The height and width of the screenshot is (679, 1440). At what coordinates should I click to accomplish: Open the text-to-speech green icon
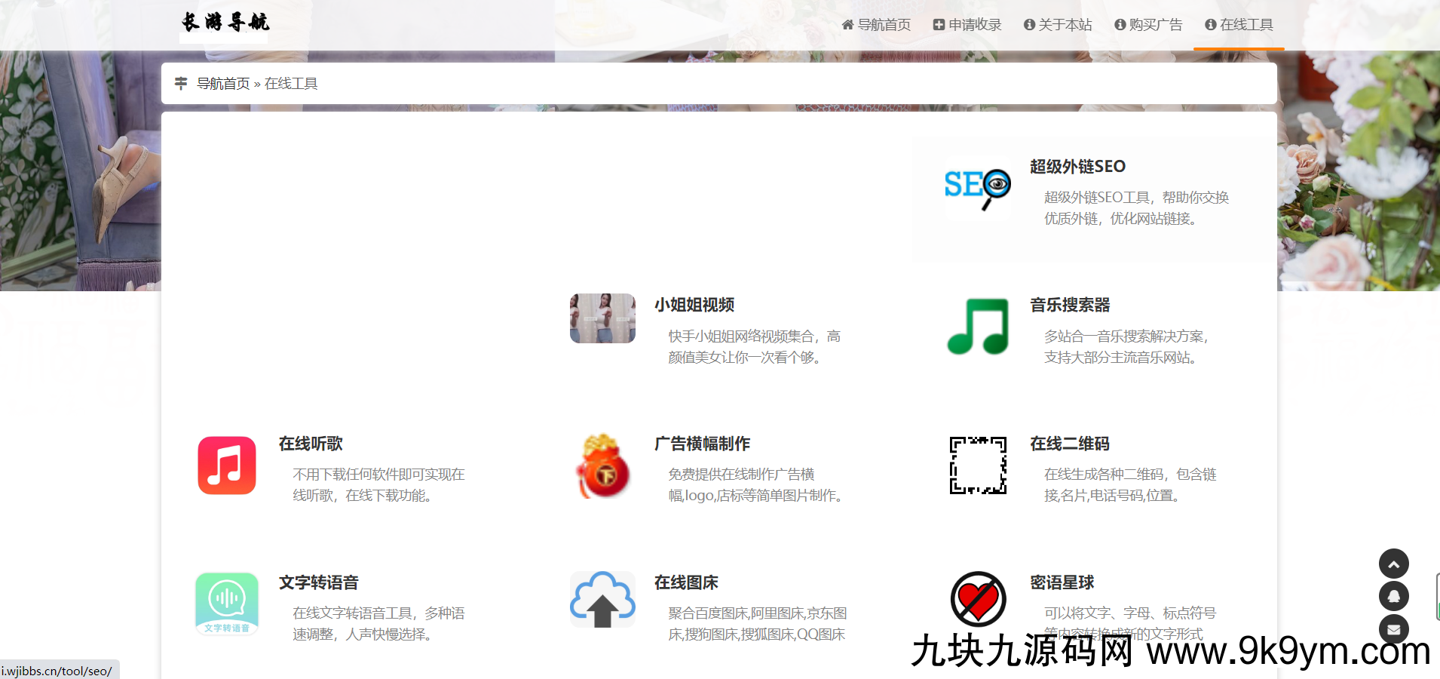pos(227,604)
